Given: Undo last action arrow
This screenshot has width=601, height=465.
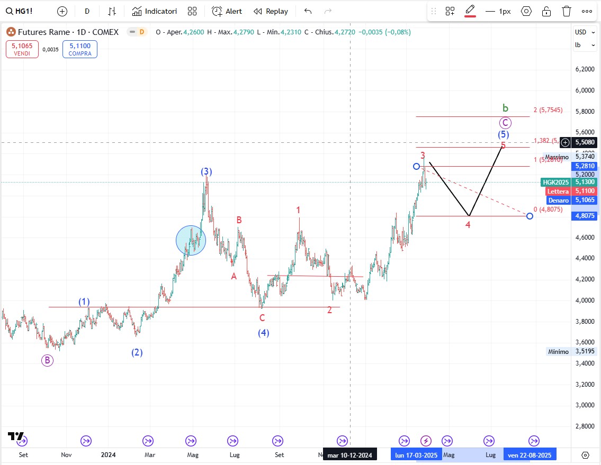Looking at the screenshot, I should point(308,12).
